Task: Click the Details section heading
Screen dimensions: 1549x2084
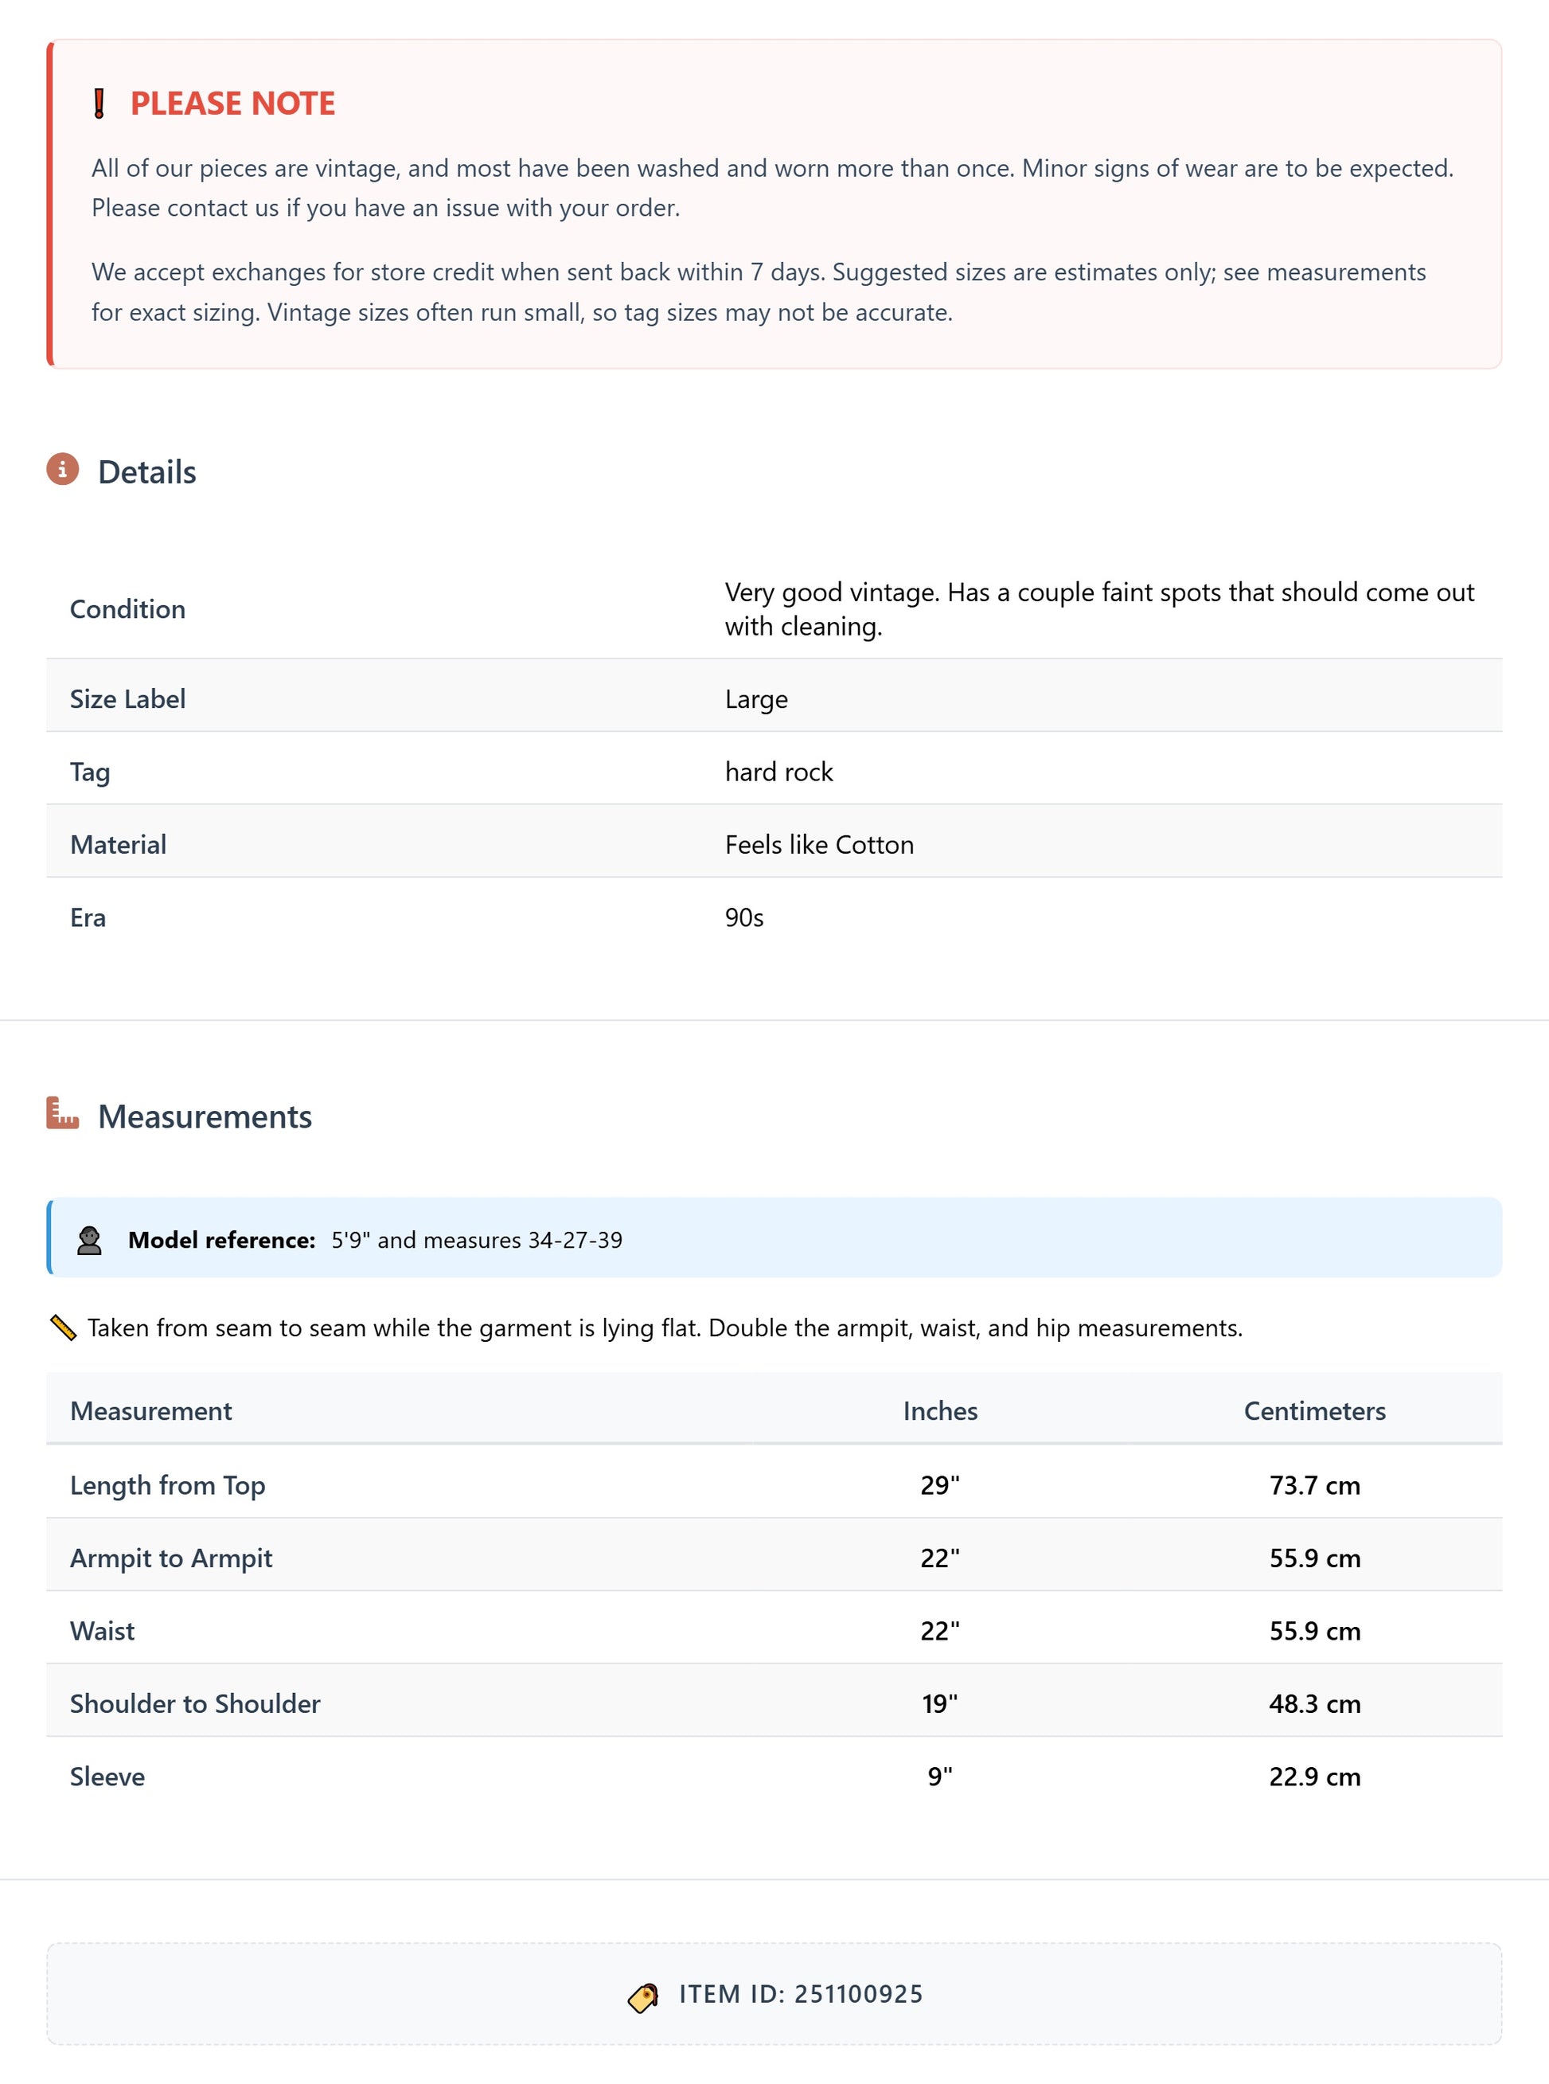Action: coord(147,471)
